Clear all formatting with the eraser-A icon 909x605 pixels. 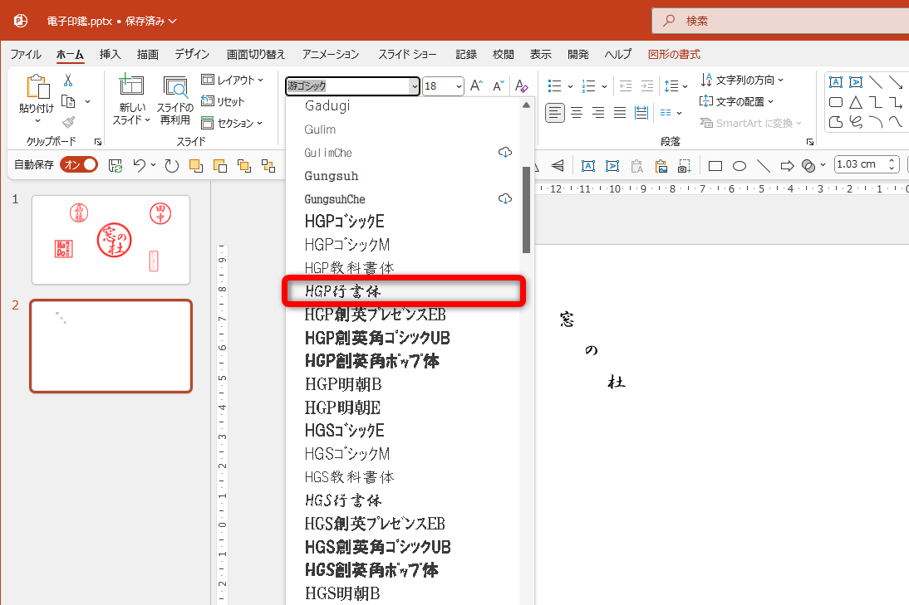pos(521,85)
